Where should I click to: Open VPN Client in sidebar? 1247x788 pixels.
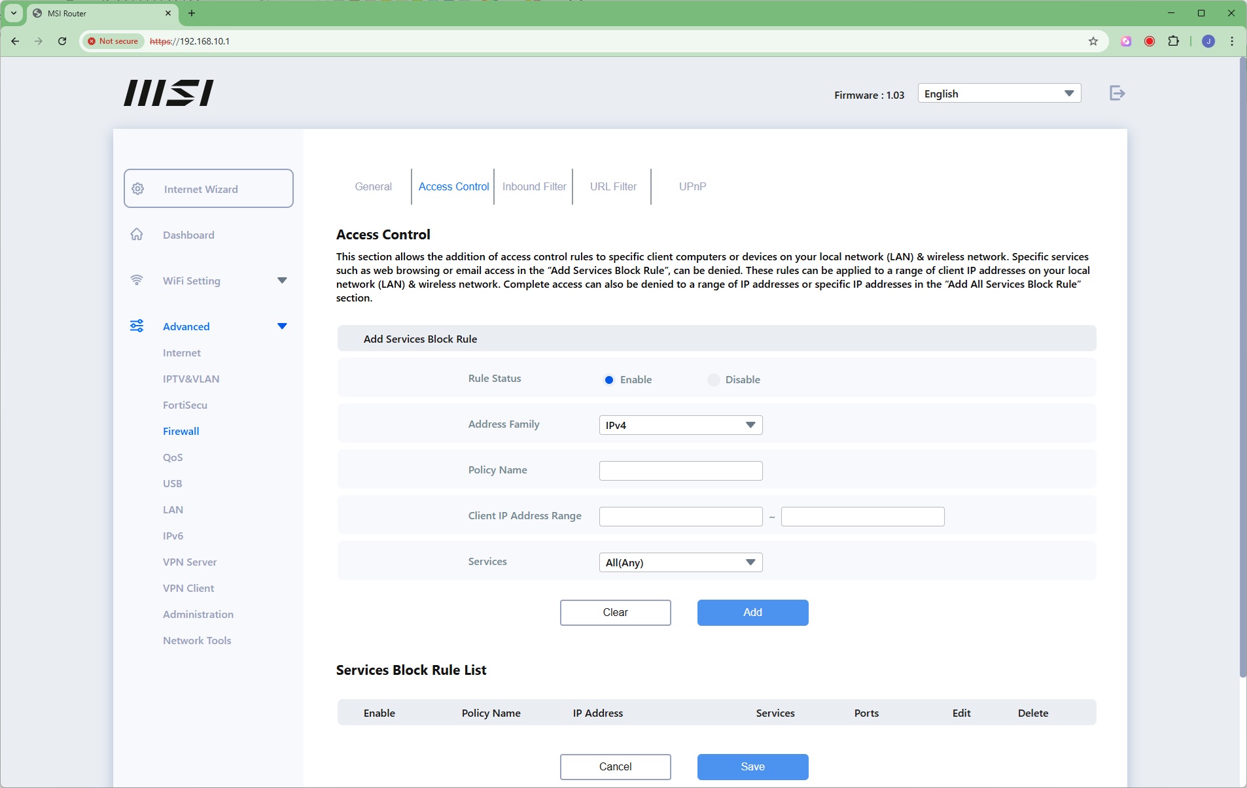click(x=188, y=588)
